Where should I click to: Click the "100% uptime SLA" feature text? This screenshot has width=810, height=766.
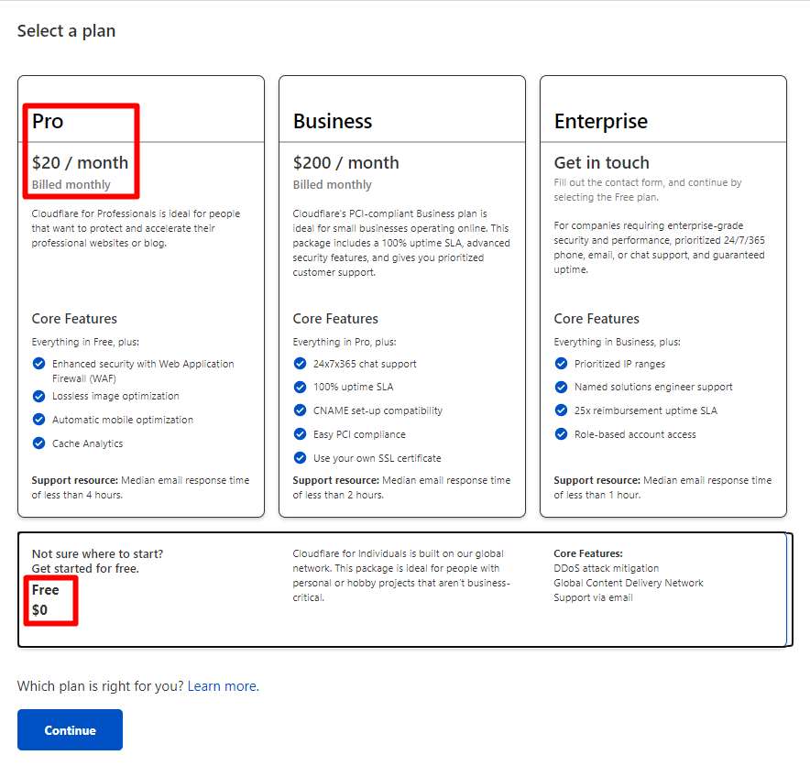coord(354,387)
